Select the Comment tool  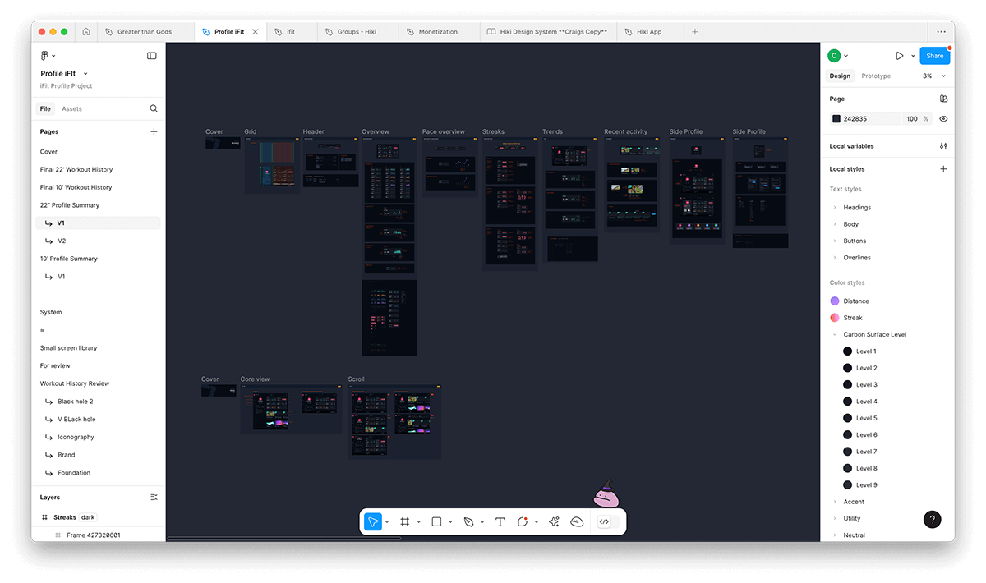coord(523,521)
